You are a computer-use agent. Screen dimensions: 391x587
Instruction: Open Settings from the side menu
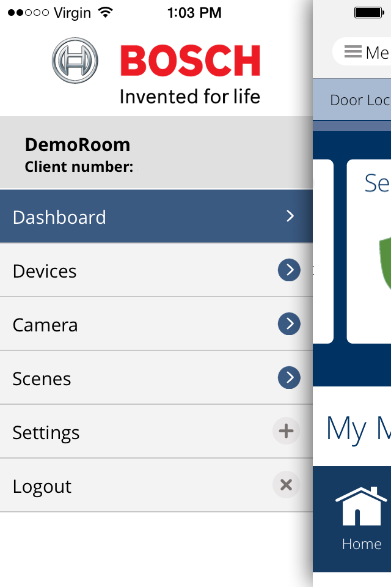click(46, 432)
